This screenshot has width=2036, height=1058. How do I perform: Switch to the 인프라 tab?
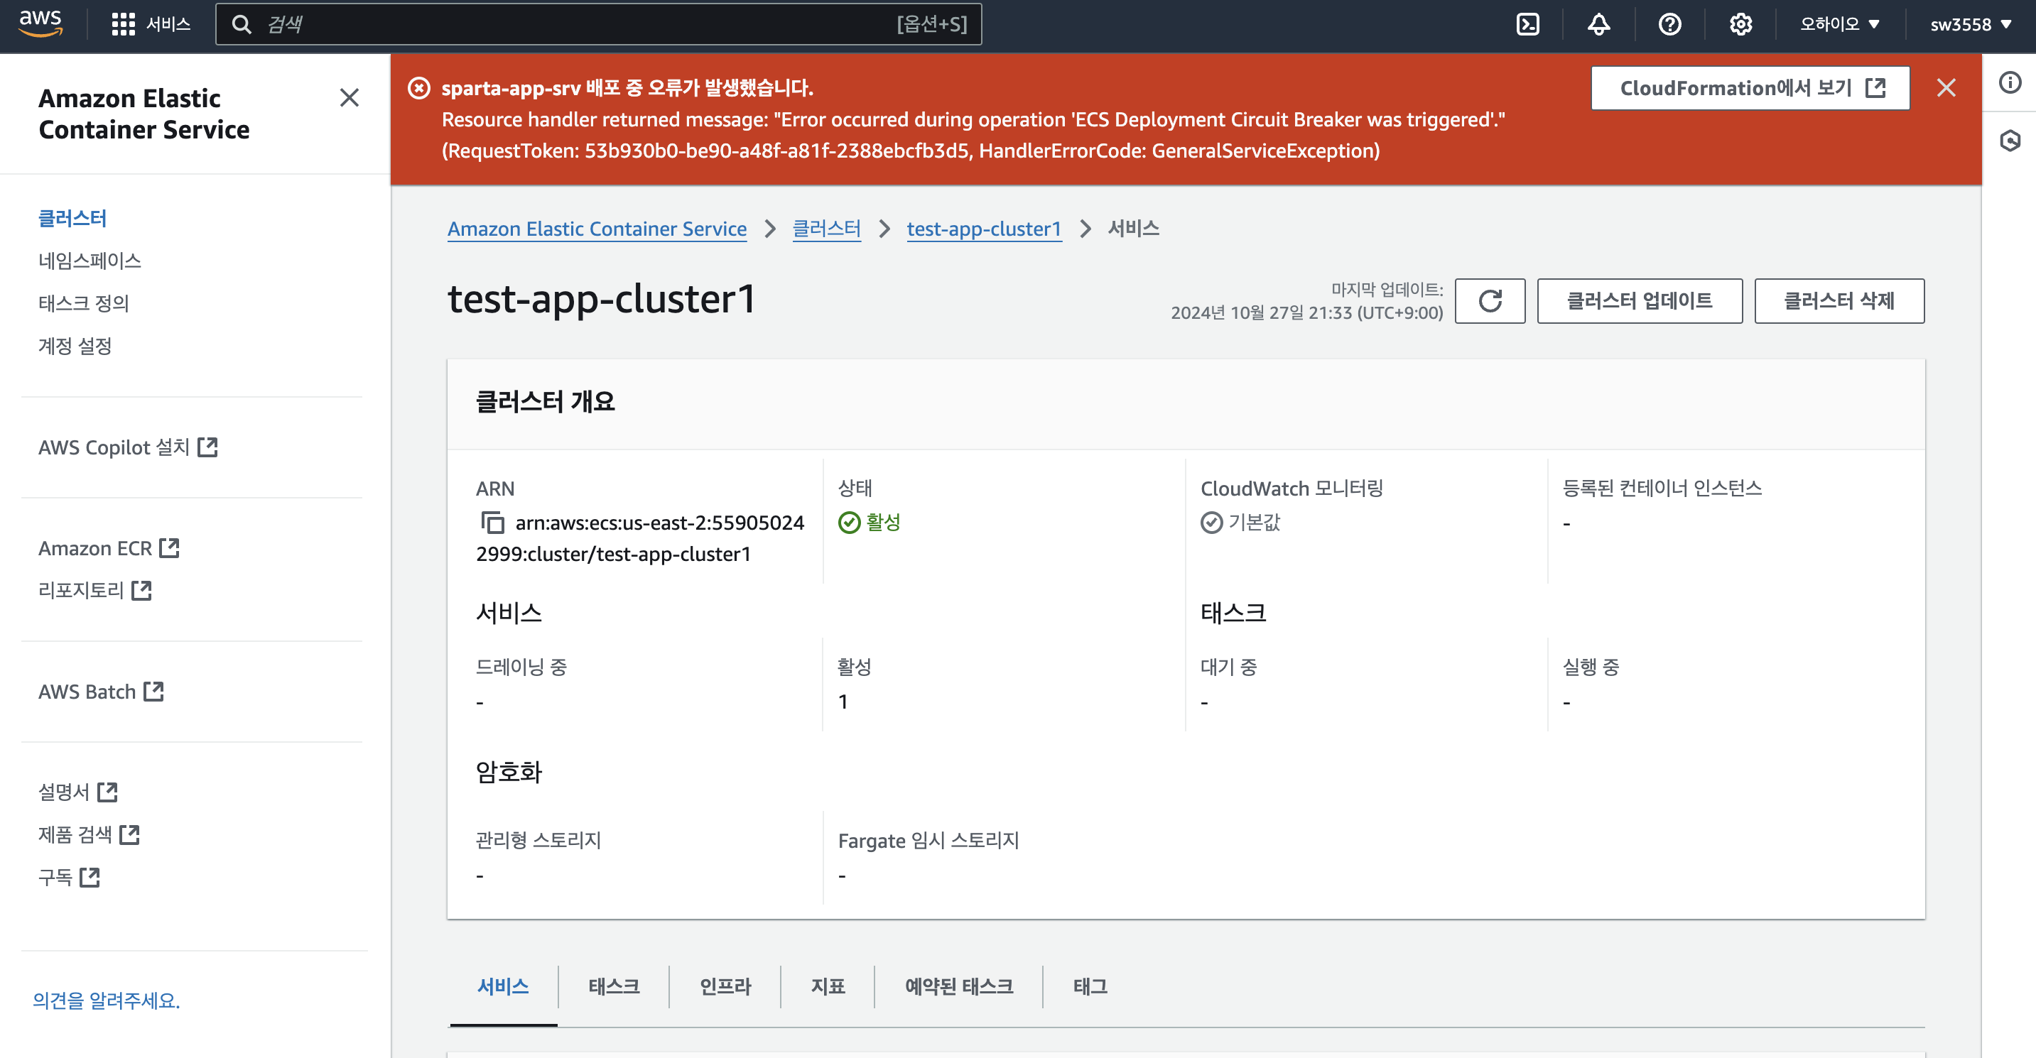coord(725,986)
